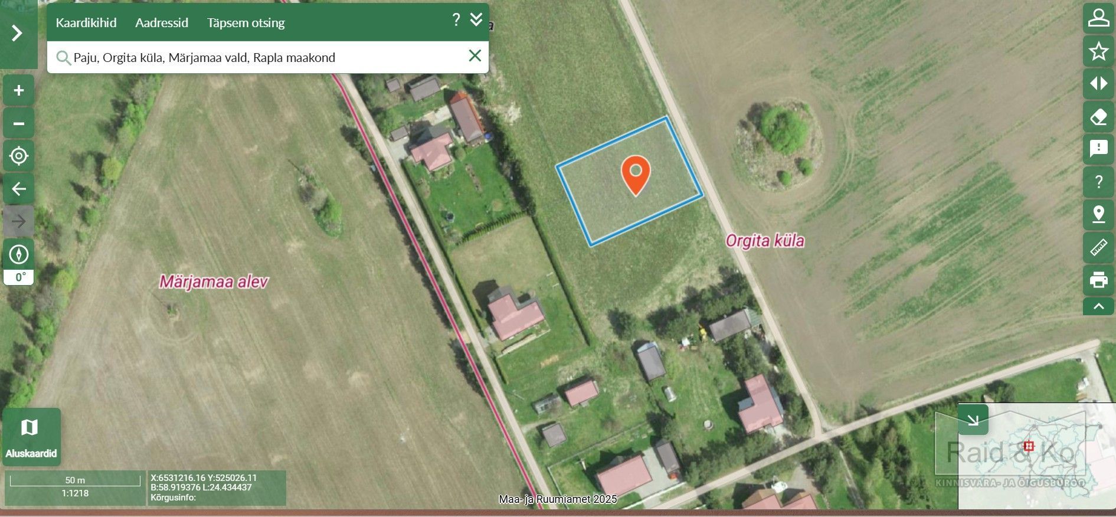
Task: Select the eraser tool
Action: pyautogui.click(x=1098, y=116)
